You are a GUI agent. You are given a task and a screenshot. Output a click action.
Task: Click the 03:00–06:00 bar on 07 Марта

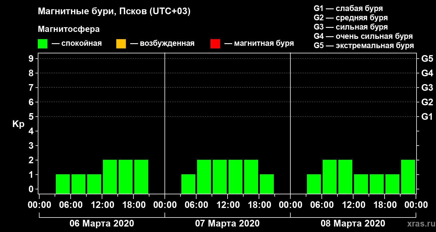pyautogui.click(x=188, y=184)
